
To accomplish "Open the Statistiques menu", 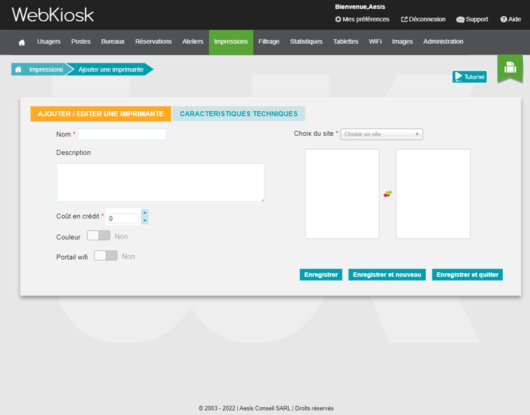I will 306,42.
